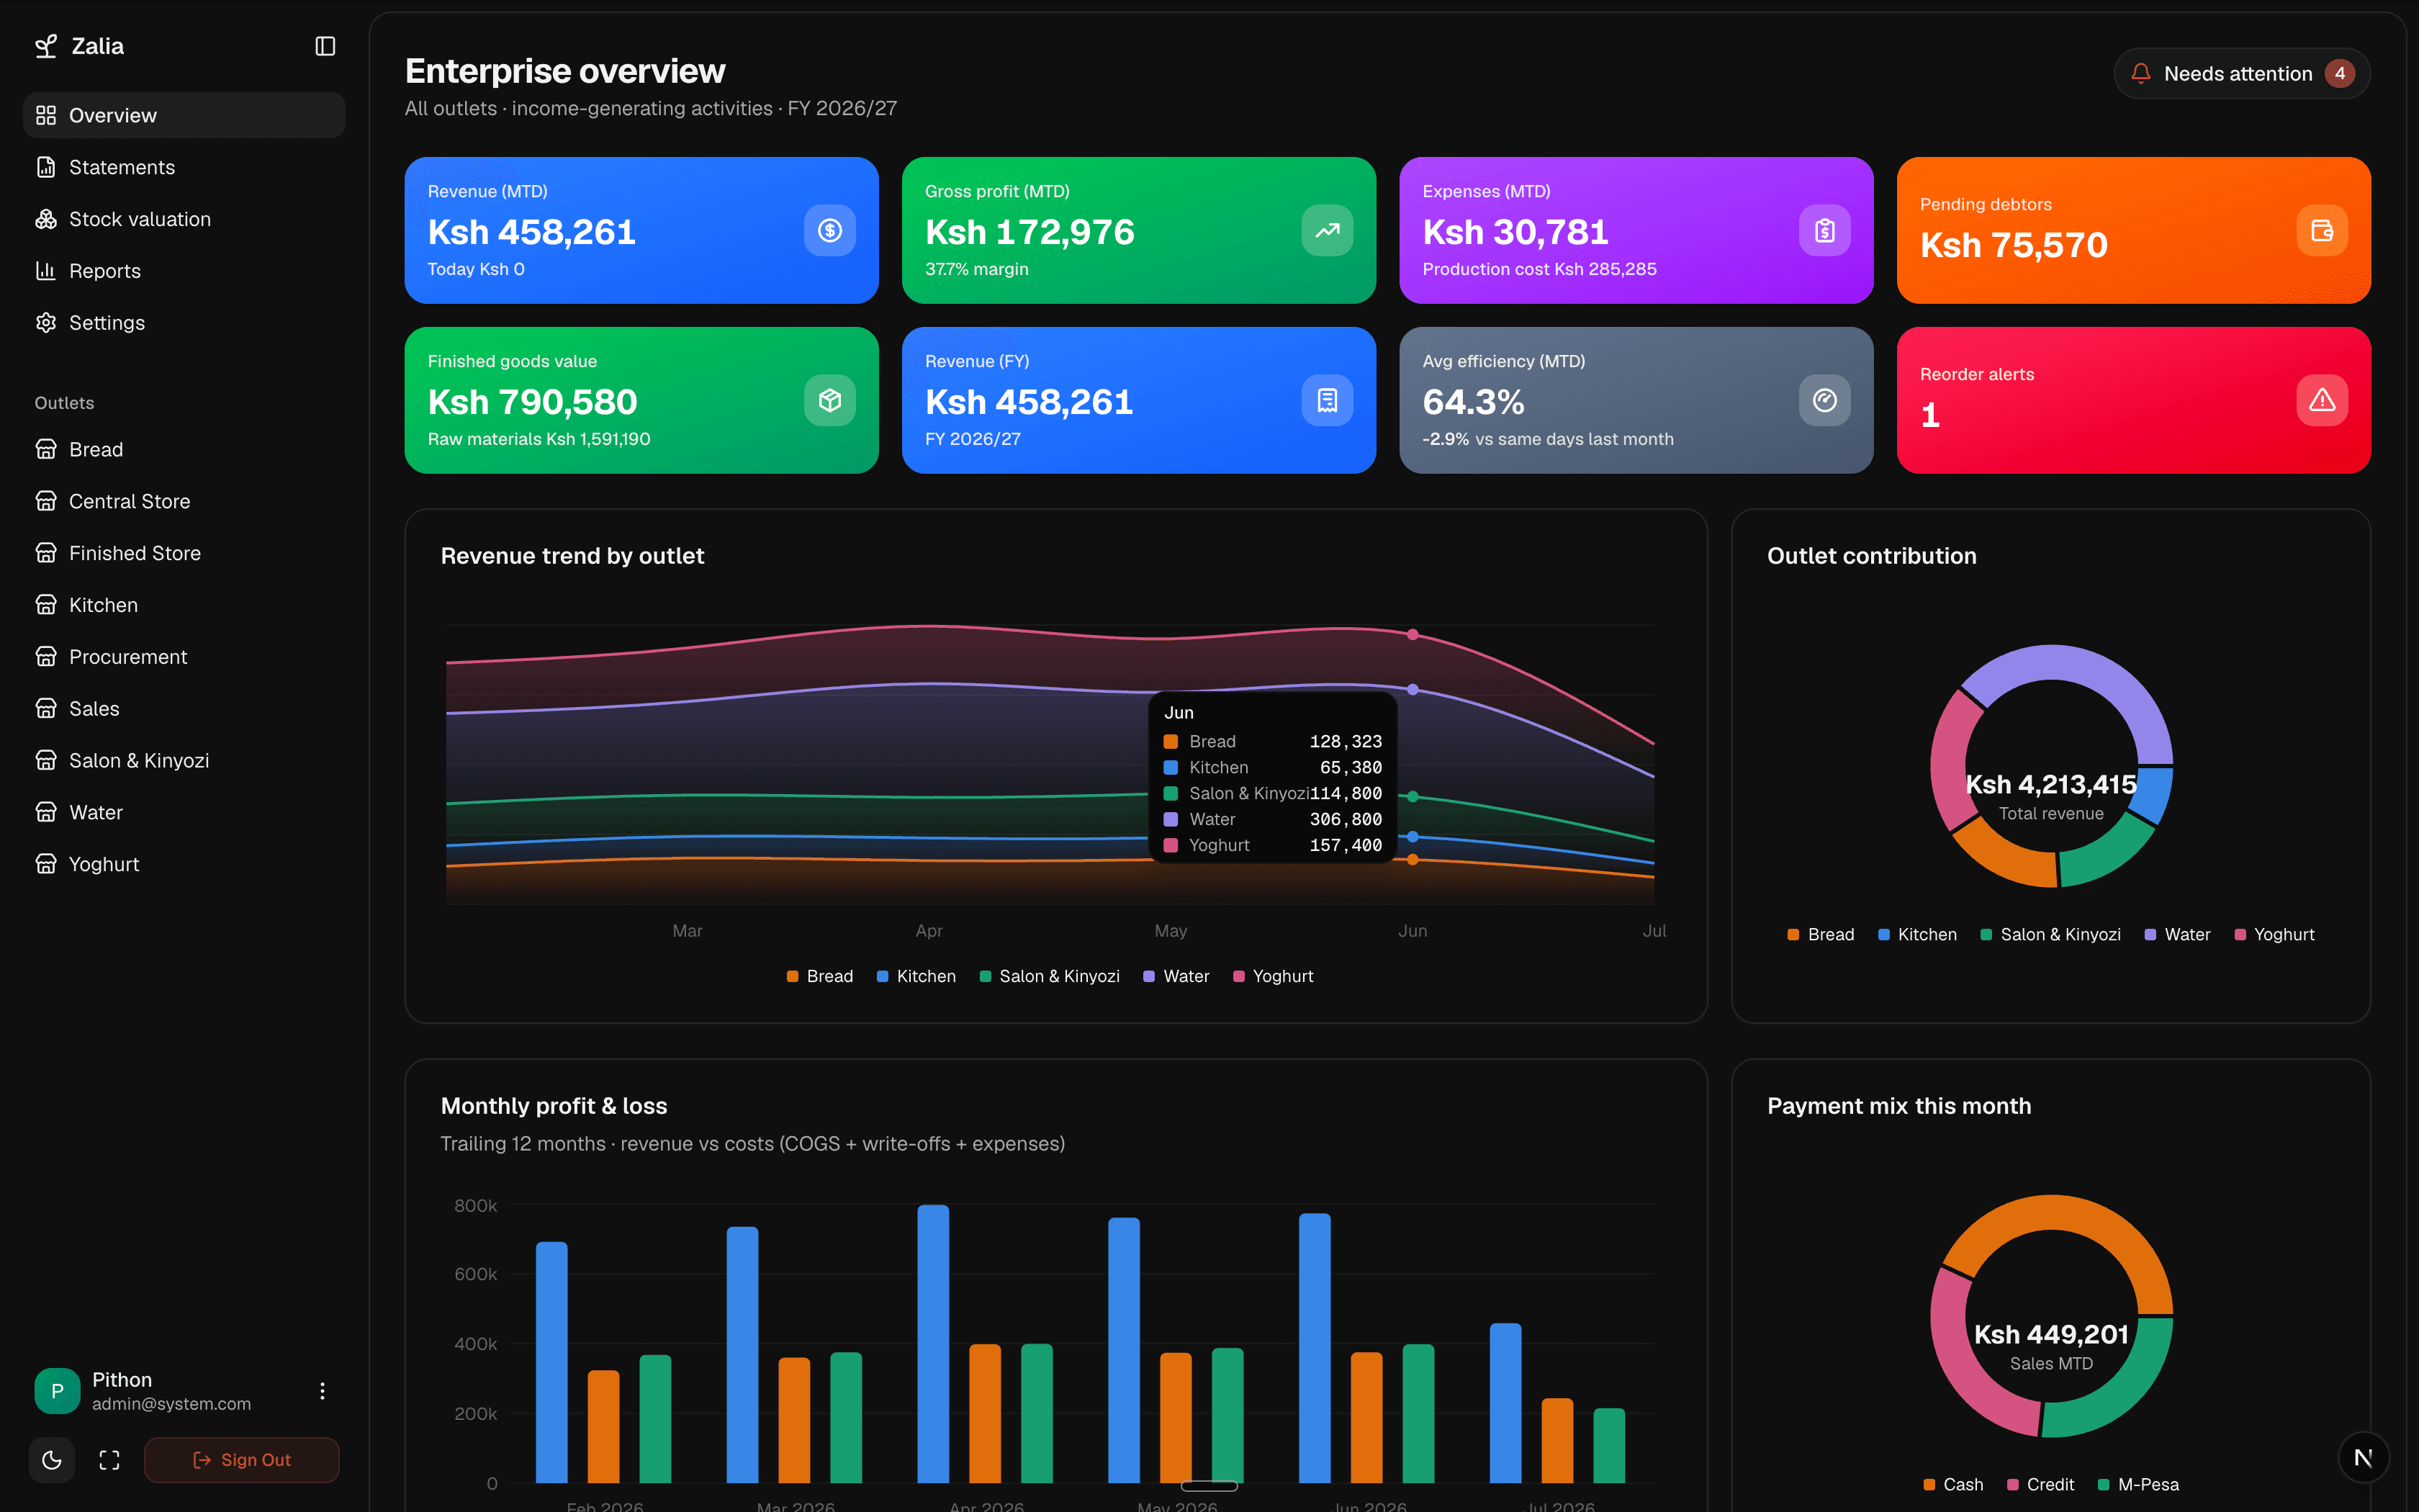Open the Pending debtors Ksh 75,570 card

tap(2133, 230)
